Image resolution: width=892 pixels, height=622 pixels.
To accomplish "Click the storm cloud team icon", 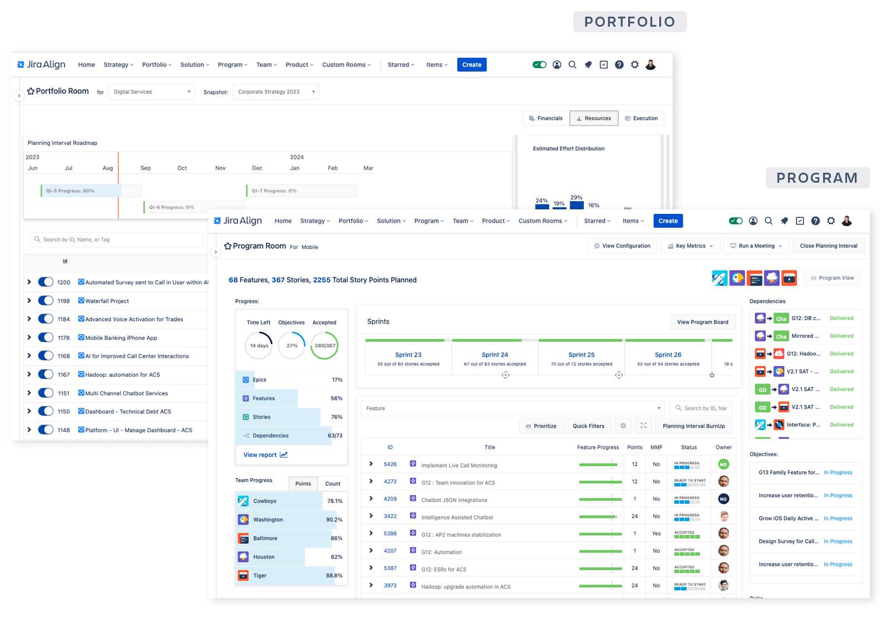I will point(771,278).
